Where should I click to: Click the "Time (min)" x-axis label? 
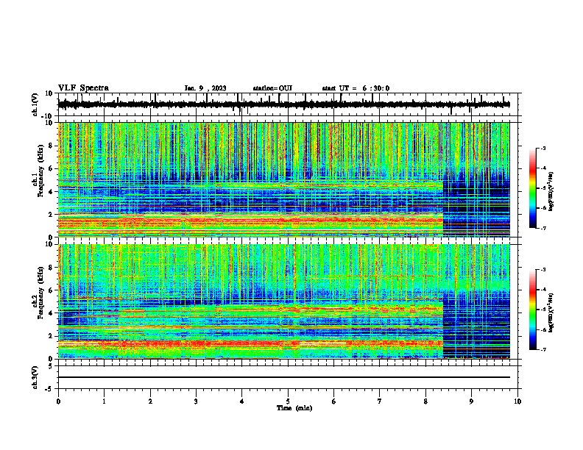pyautogui.click(x=294, y=408)
